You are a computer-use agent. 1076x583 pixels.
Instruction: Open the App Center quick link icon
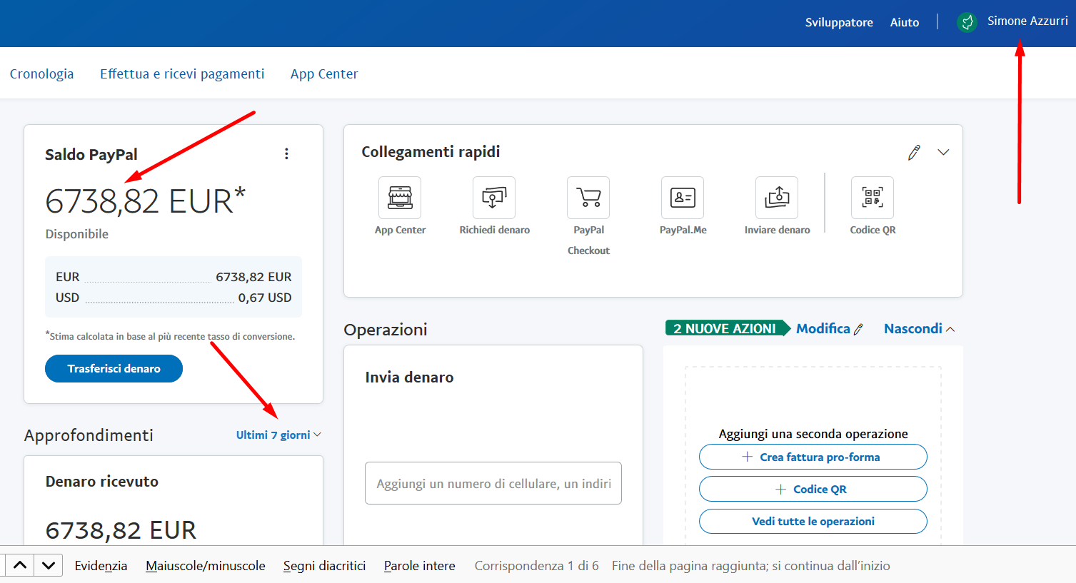pos(400,198)
